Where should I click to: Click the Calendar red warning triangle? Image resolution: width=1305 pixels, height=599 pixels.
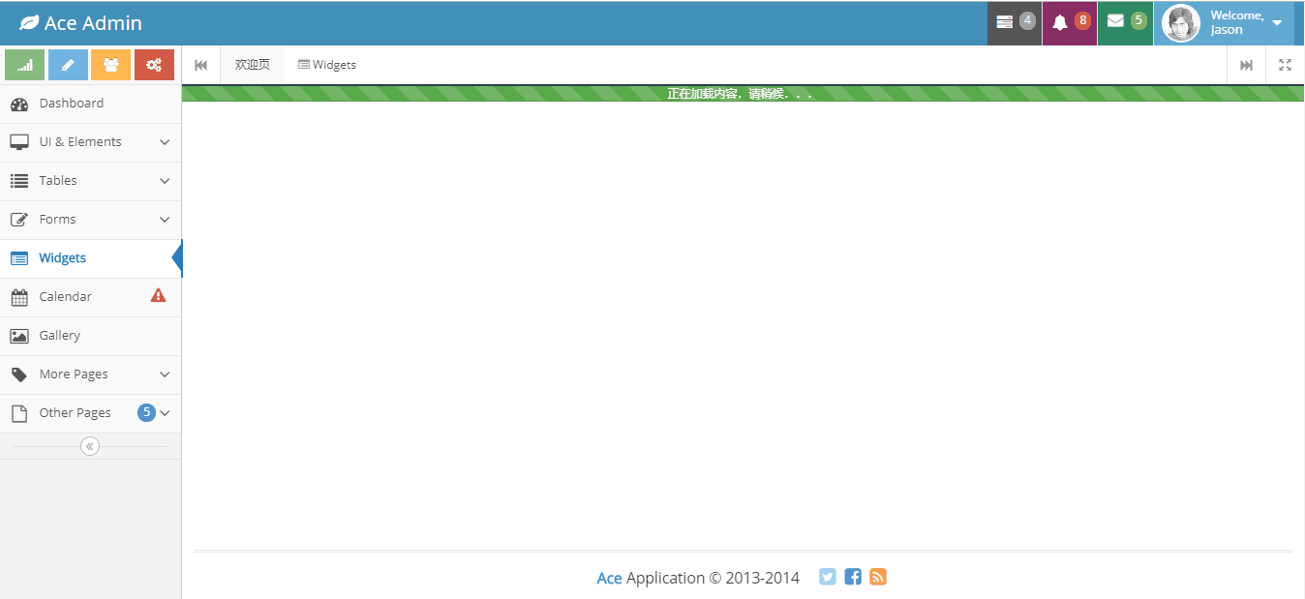click(158, 296)
